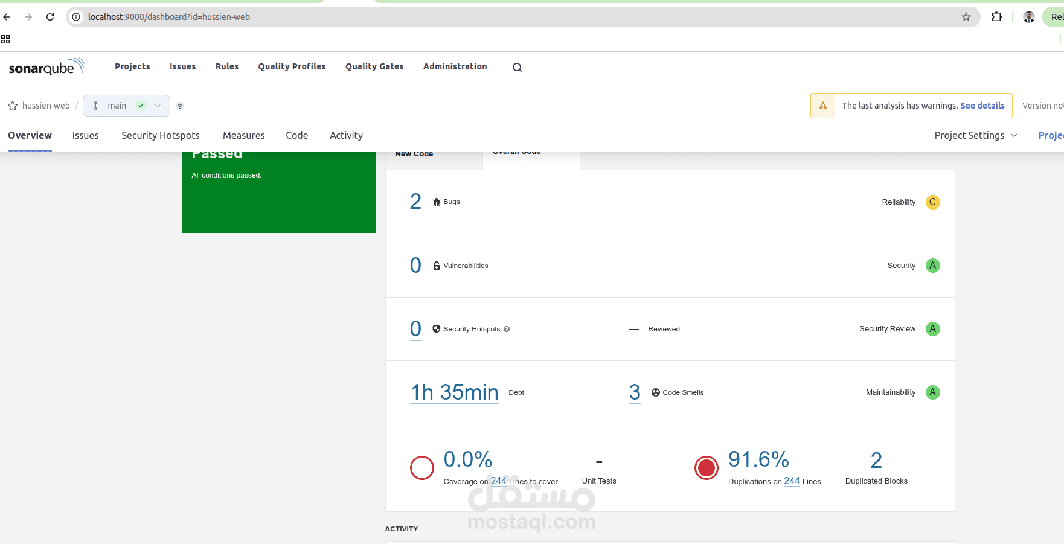The height and width of the screenshot is (544, 1064).
Task: Open the search magnifier icon
Action: coord(518,68)
